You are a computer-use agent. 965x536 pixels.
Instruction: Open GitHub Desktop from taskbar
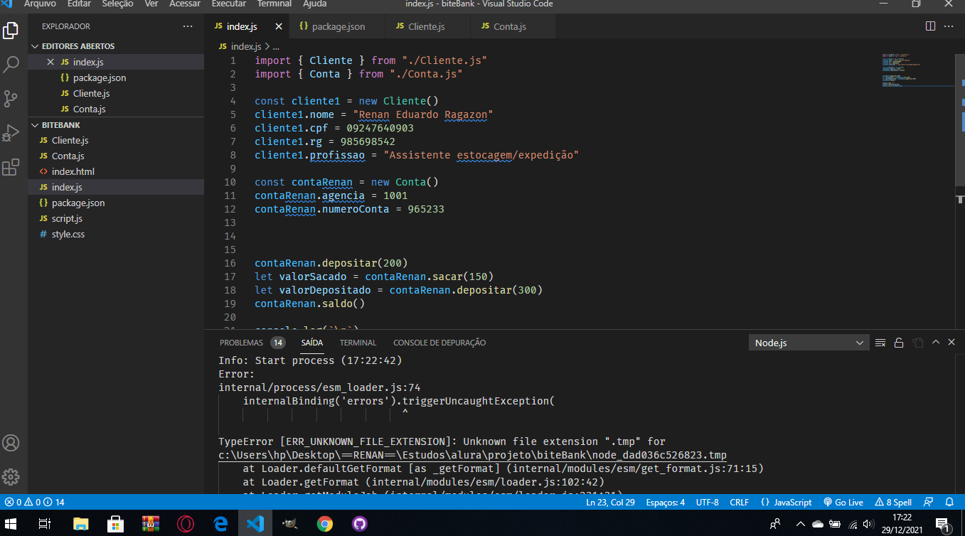pyautogui.click(x=359, y=524)
